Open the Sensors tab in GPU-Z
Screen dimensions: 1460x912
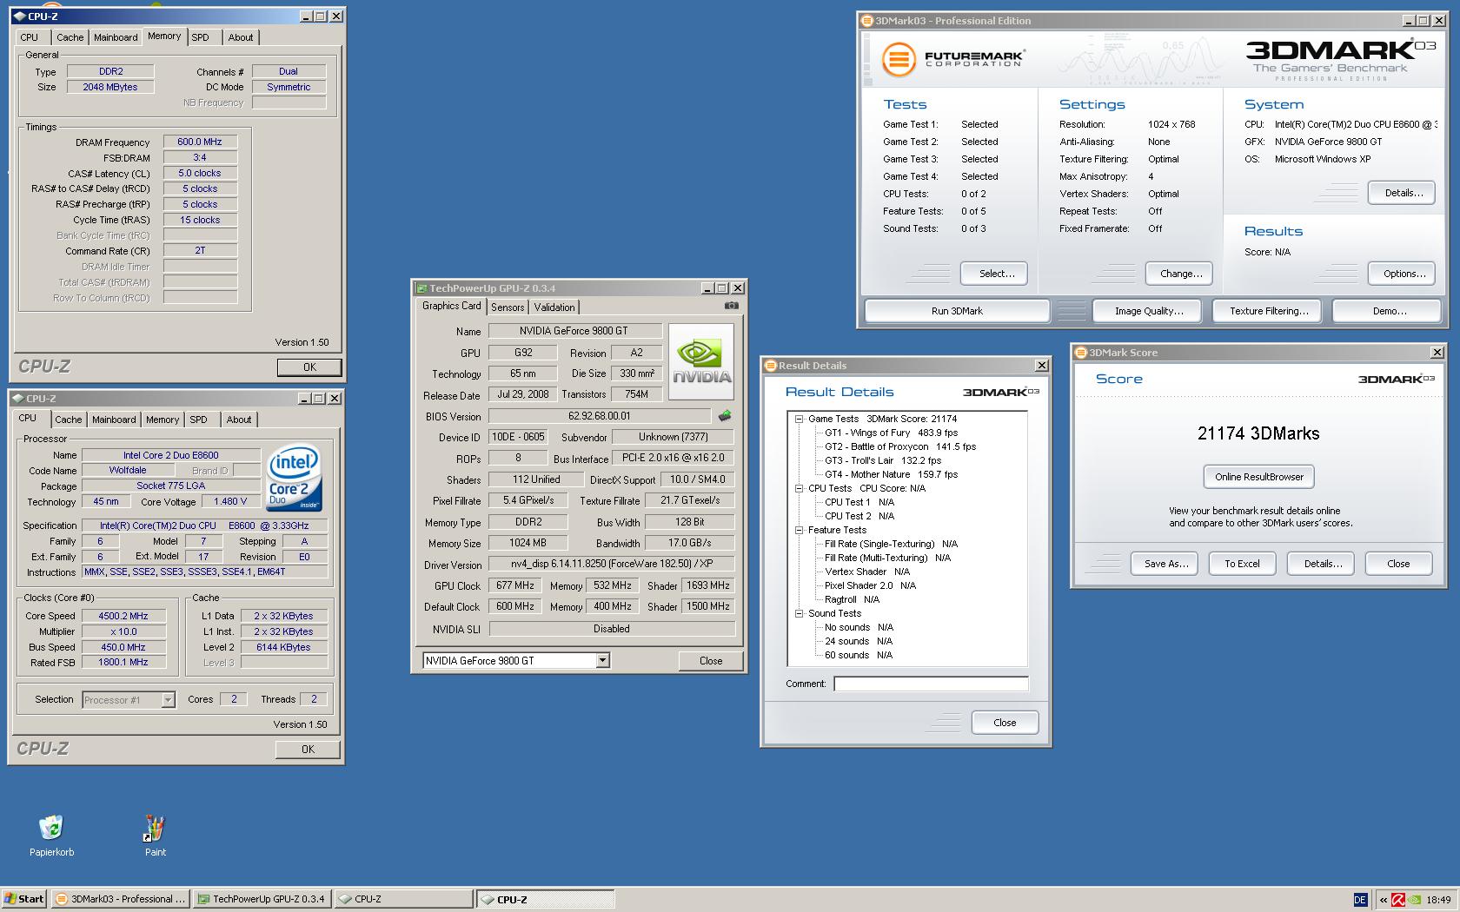click(x=508, y=307)
